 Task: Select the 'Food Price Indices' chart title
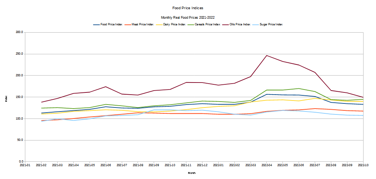tap(188, 8)
